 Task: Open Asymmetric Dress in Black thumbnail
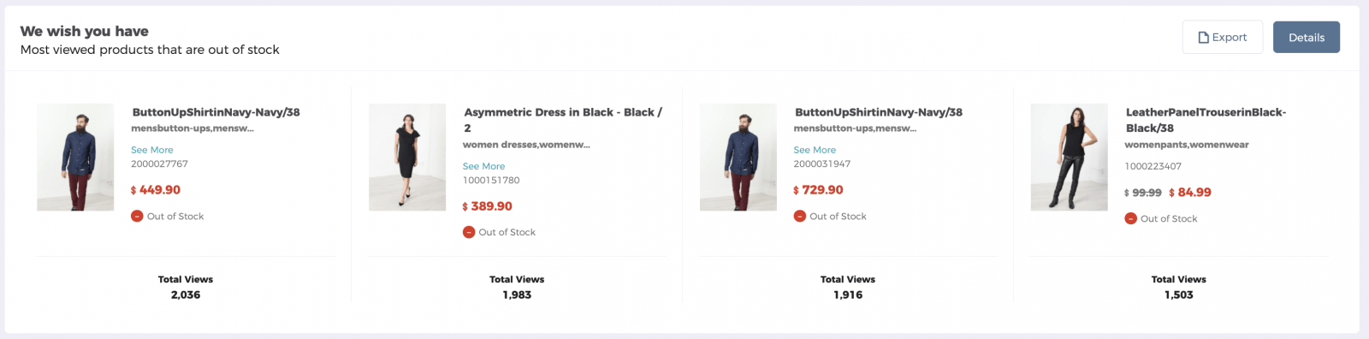pos(407,158)
